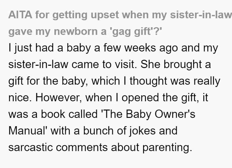Click the word 'sister-in-law' in the gray title

click(x=201, y=15)
